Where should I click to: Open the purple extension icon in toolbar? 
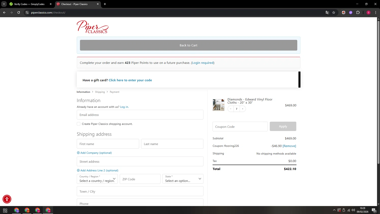[351, 12]
